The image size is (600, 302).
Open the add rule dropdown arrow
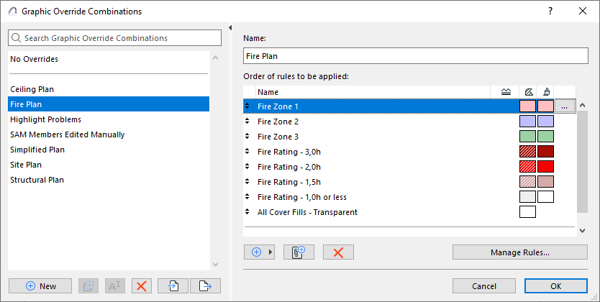[x=271, y=252]
